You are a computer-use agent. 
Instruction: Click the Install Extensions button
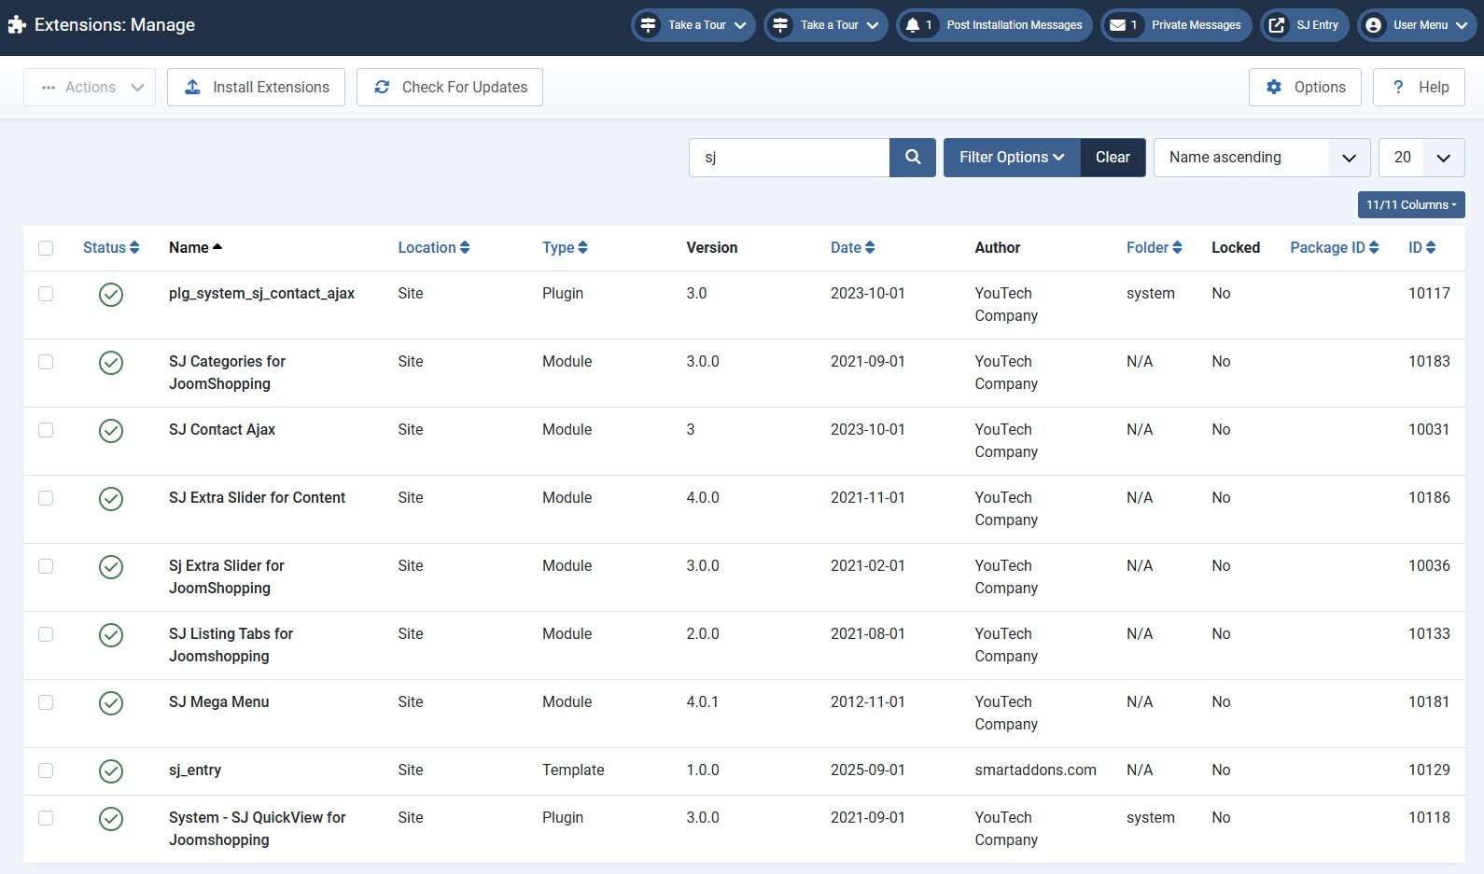(x=256, y=88)
